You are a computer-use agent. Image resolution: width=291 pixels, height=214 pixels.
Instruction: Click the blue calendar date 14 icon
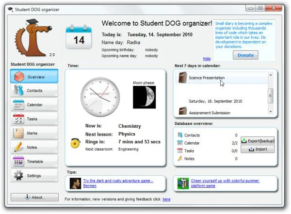click(x=79, y=36)
